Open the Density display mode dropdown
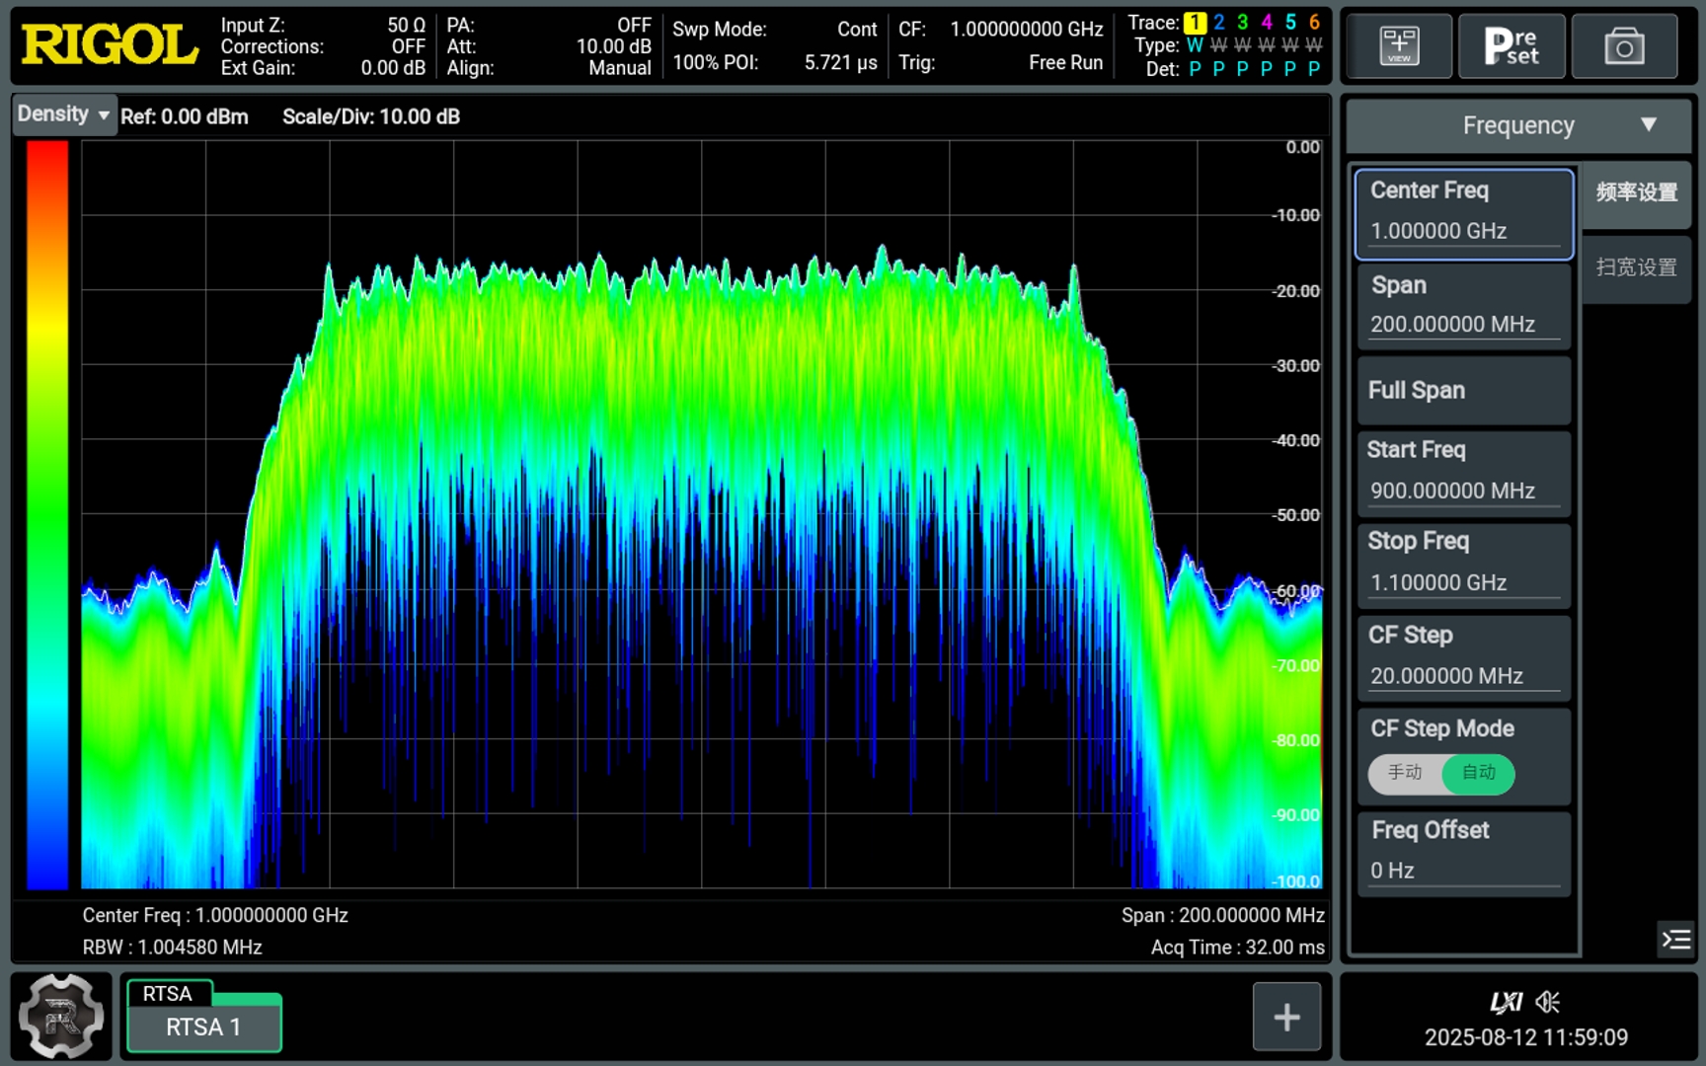This screenshot has width=1706, height=1066. (63, 114)
